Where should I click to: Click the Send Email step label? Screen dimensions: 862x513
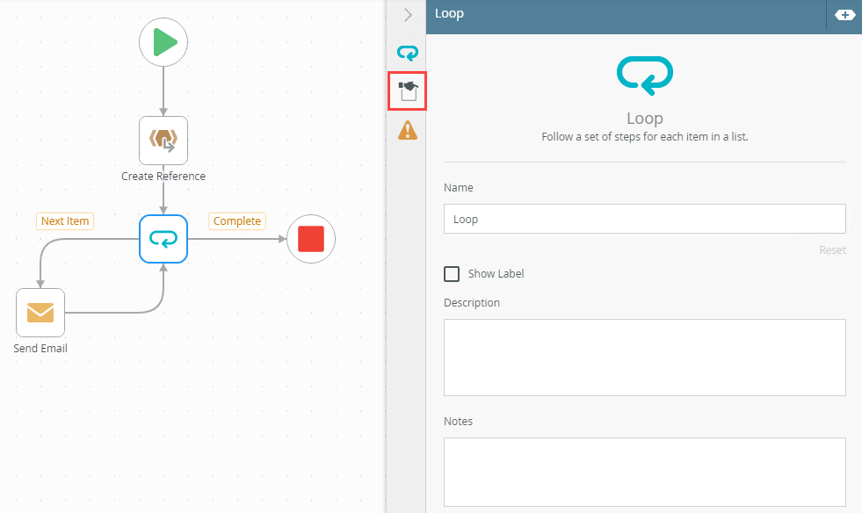tap(40, 348)
